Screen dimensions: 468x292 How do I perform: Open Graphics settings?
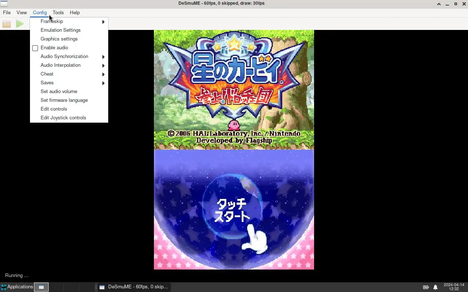click(69, 39)
